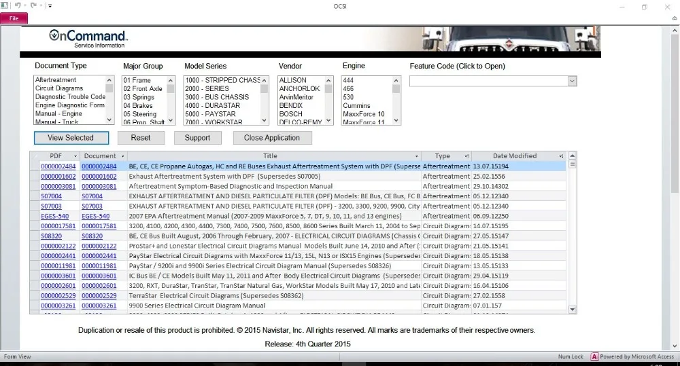Open the File menu tab
This screenshot has width=680, height=366.
pyautogui.click(x=14, y=18)
